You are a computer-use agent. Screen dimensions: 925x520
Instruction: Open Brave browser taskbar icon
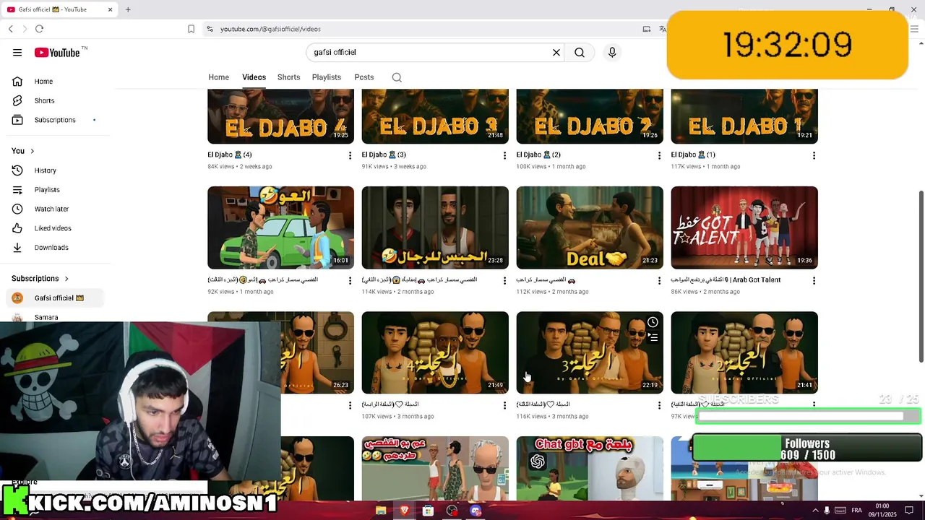click(x=404, y=511)
